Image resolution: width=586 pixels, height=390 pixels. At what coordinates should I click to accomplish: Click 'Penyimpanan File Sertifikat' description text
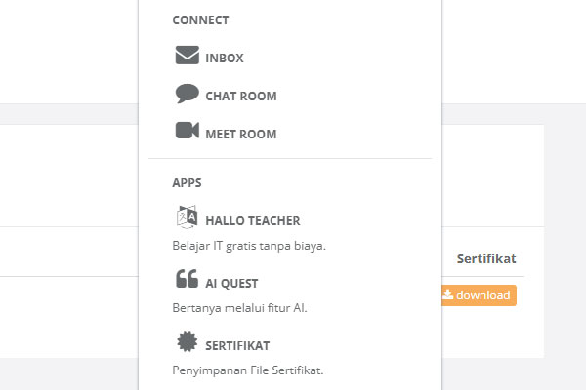point(248,370)
